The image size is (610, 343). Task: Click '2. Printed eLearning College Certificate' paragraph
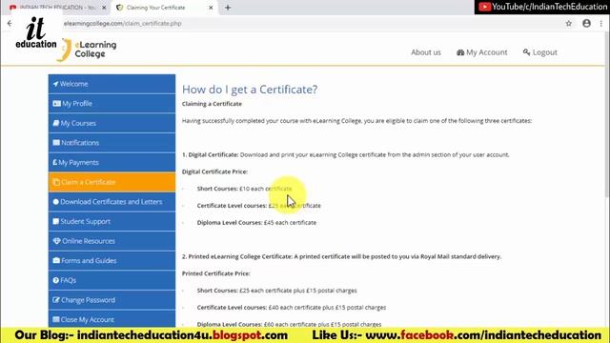coord(341,256)
